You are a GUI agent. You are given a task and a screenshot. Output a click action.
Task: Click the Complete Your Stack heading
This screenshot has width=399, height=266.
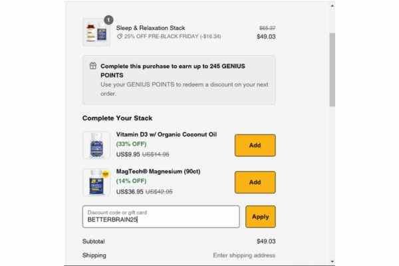[117, 118]
